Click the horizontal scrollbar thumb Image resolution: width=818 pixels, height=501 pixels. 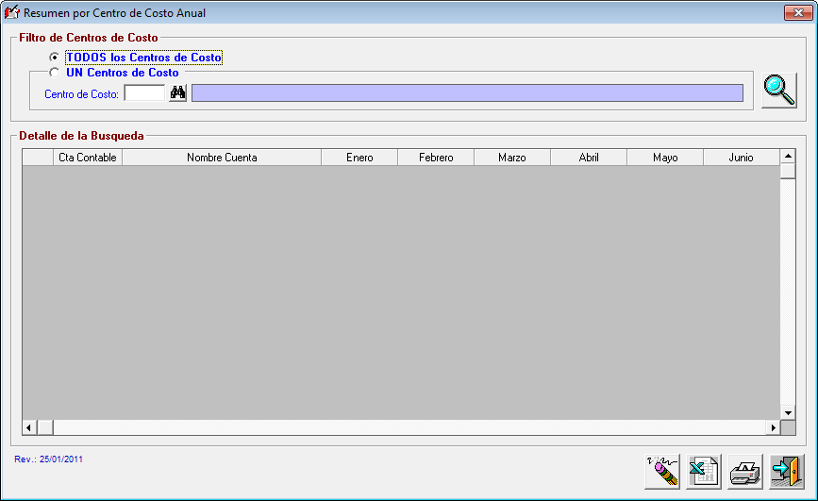tap(45, 427)
